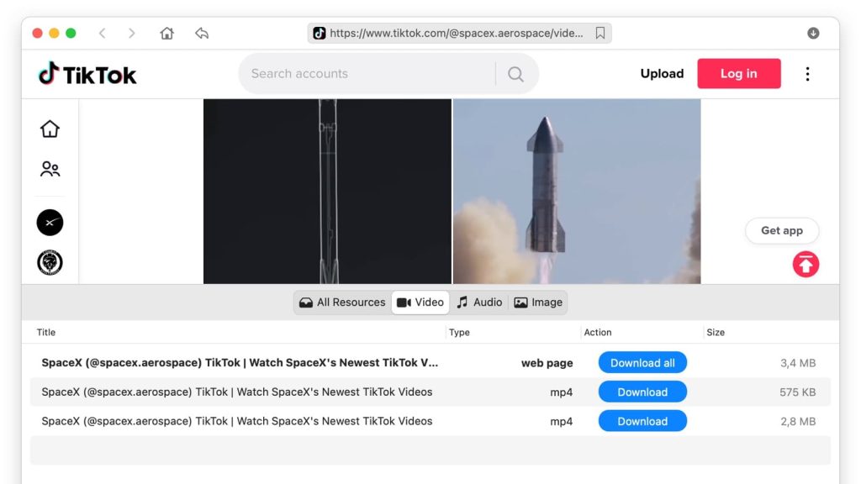Viewport: 861px width, 484px height.
Task: Click the reply-arrow share icon in toolbar
Action: tap(202, 34)
